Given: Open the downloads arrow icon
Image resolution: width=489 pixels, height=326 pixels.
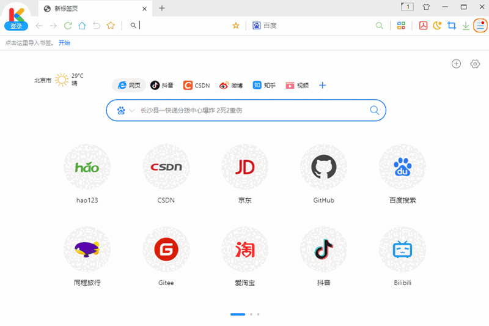Looking at the screenshot, I should 466,26.
